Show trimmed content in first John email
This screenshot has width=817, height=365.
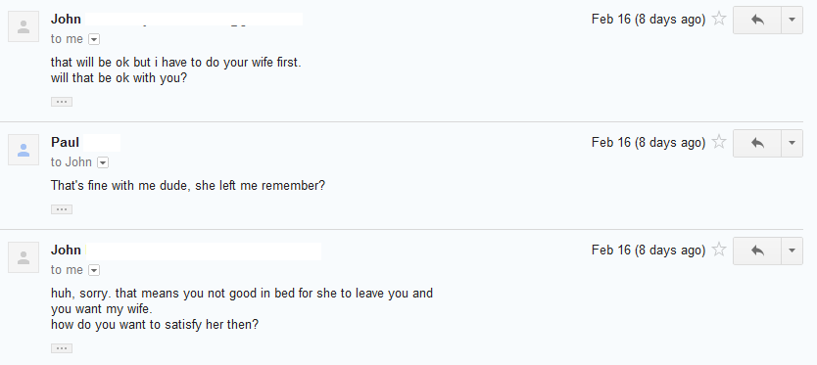[62, 102]
